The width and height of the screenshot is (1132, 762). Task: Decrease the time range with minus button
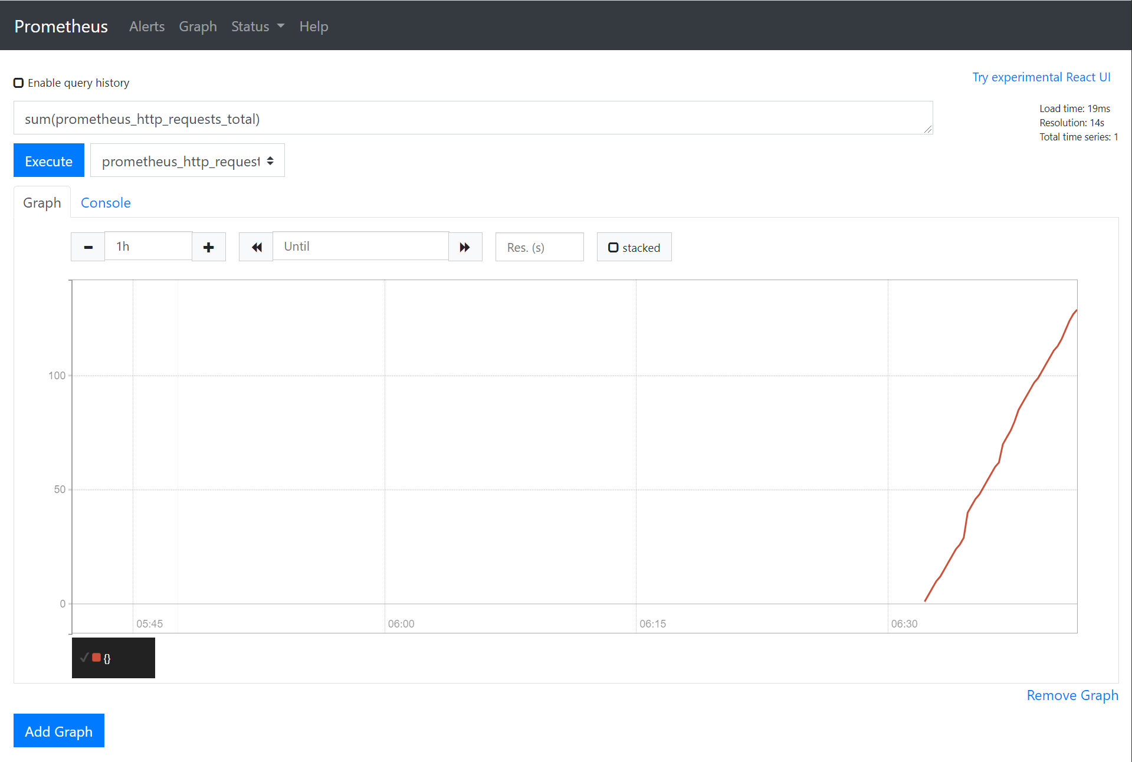(x=88, y=247)
